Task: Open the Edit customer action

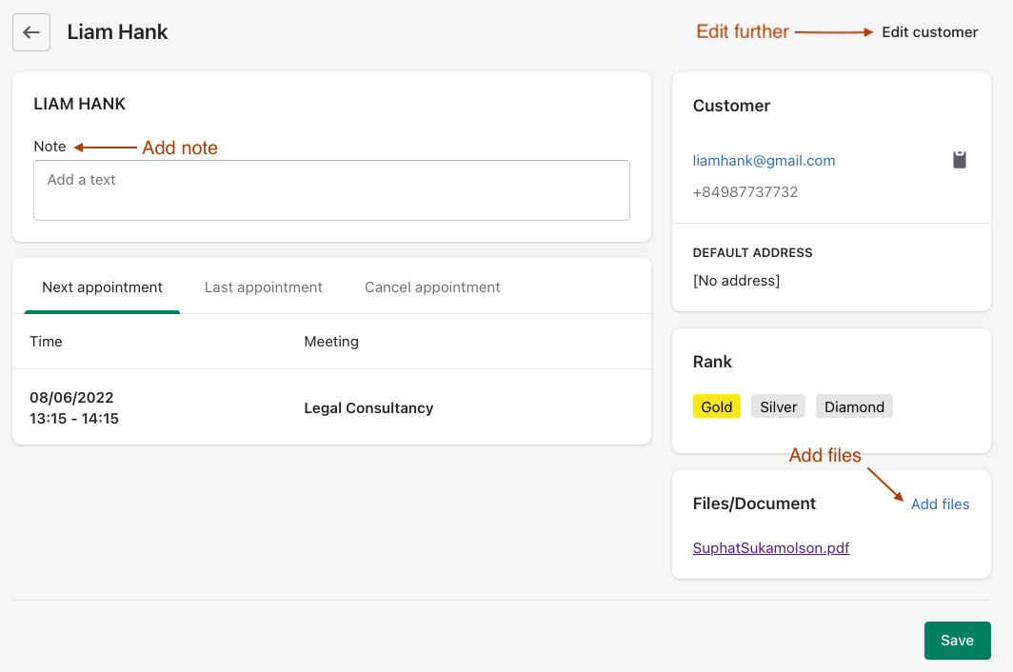Action: (x=929, y=32)
